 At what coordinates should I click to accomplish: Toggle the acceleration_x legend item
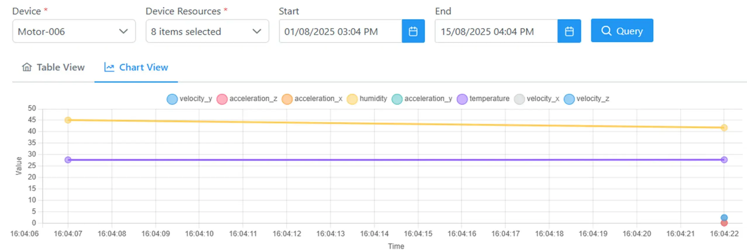(x=287, y=99)
